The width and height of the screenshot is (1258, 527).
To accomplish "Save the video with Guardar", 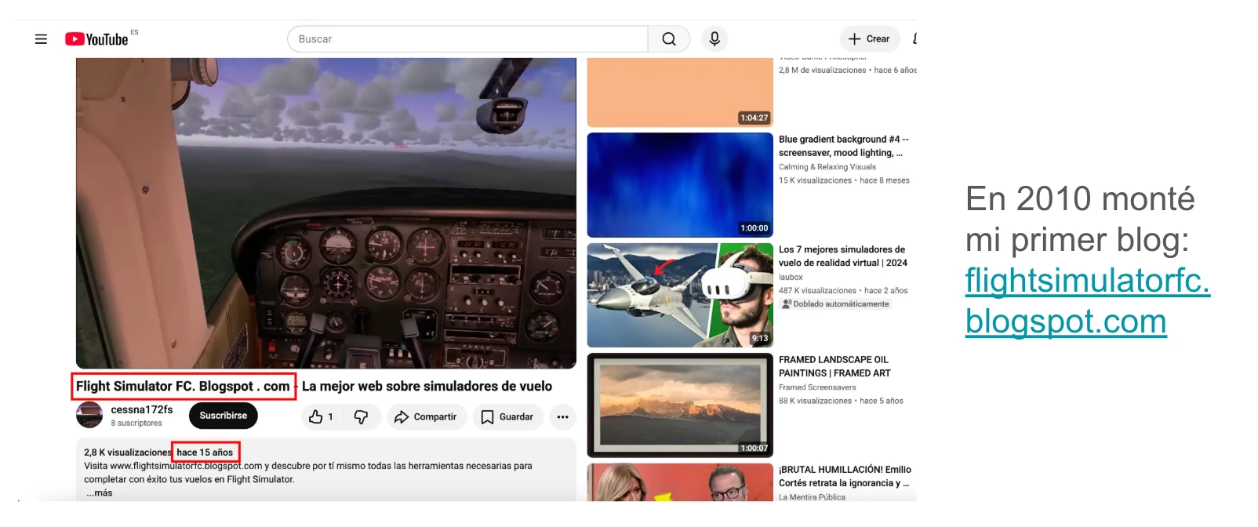I will click(507, 417).
